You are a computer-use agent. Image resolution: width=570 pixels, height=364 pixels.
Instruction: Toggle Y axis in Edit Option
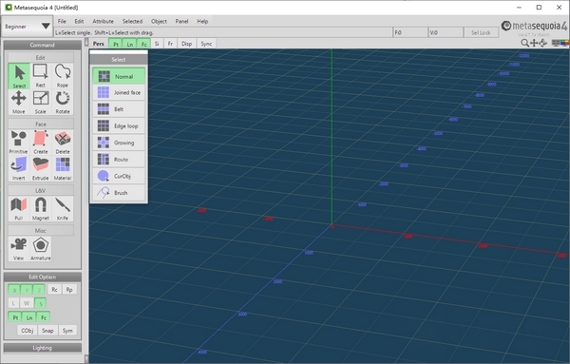pyautogui.click(x=27, y=290)
